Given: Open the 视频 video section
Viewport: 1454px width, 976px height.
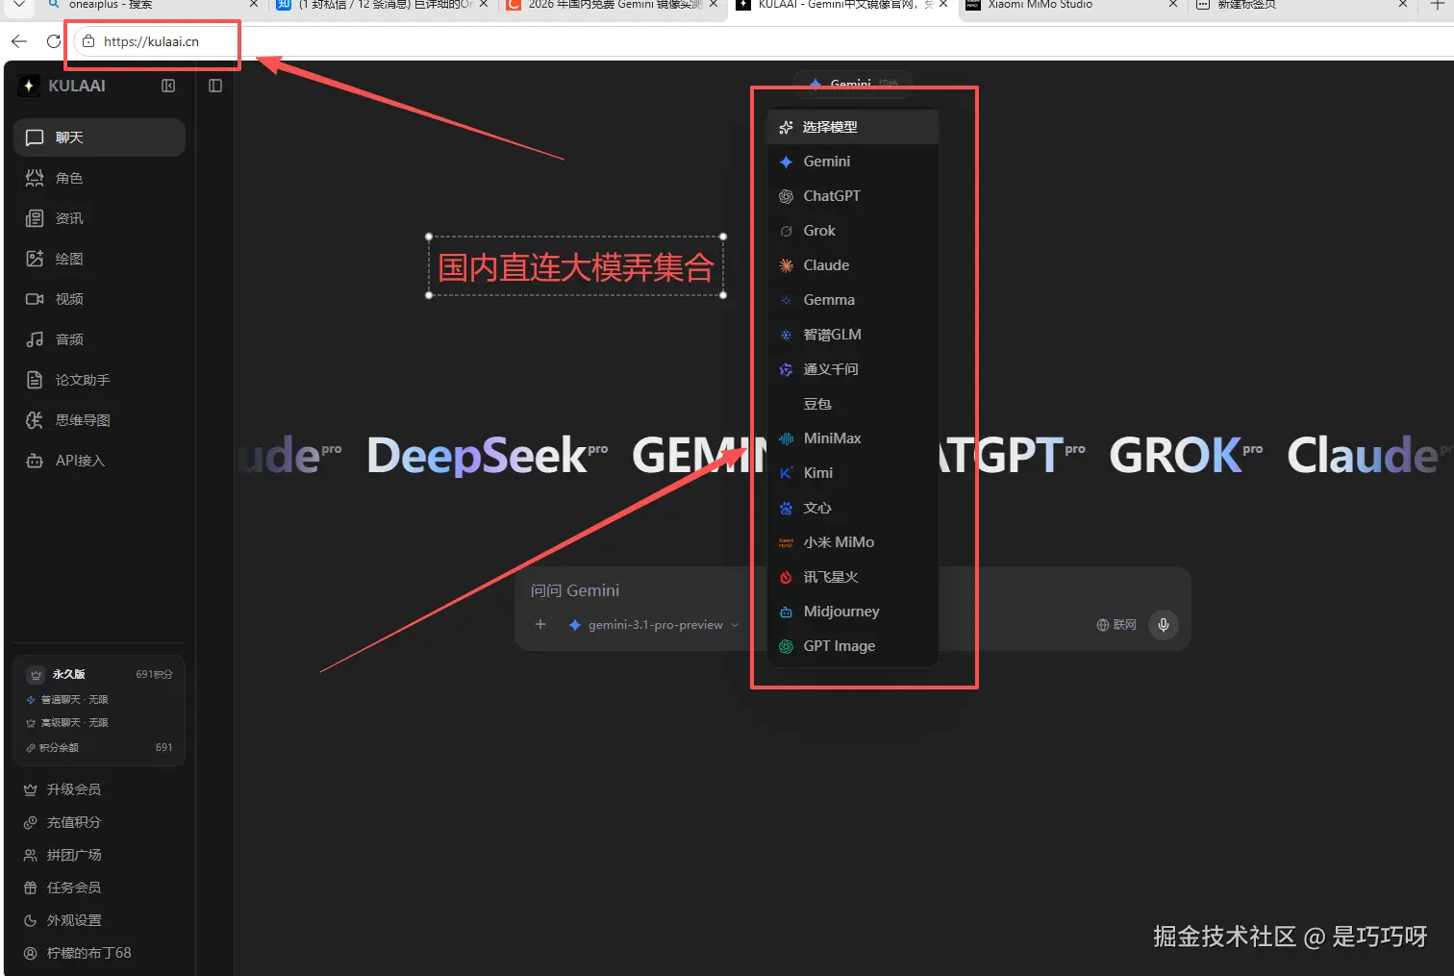Looking at the screenshot, I should point(67,298).
